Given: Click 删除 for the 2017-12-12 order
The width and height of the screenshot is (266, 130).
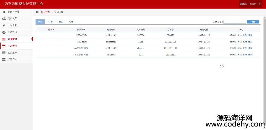Looking at the screenshot, I should coord(250,36).
